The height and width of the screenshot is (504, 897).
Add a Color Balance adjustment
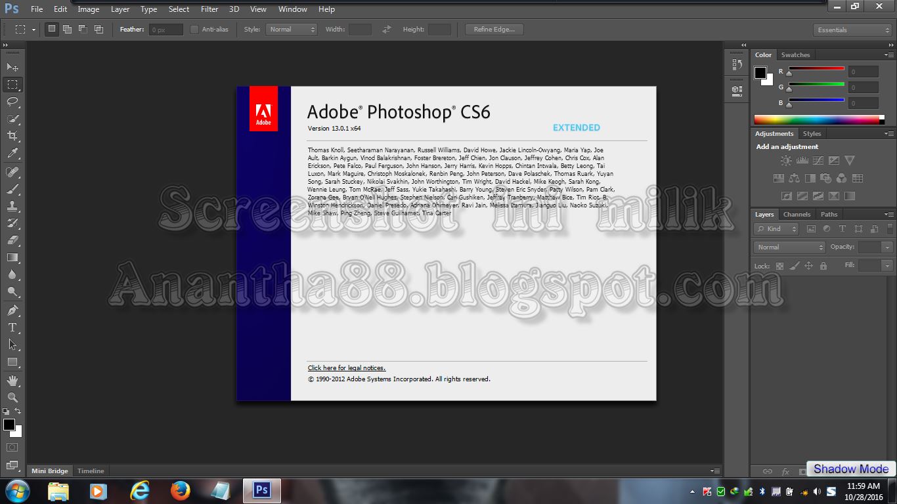(795, 178)
